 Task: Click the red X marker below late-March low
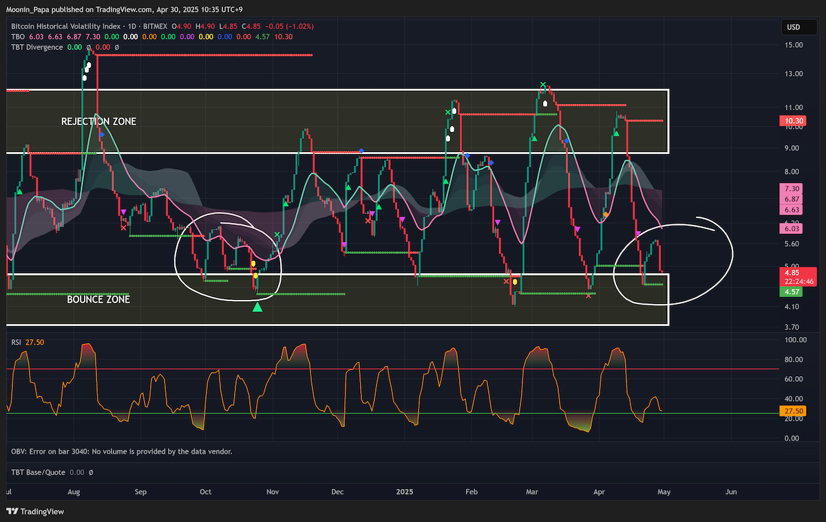point(589,295)
